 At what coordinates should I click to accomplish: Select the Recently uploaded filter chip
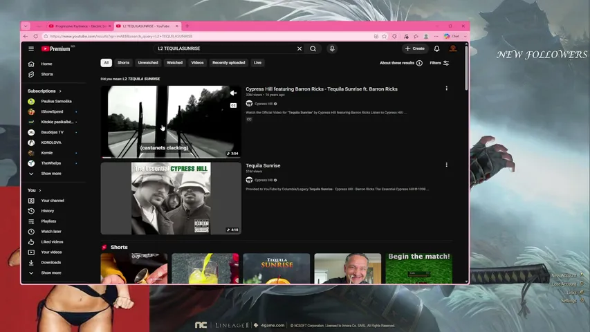click(228, 63)
